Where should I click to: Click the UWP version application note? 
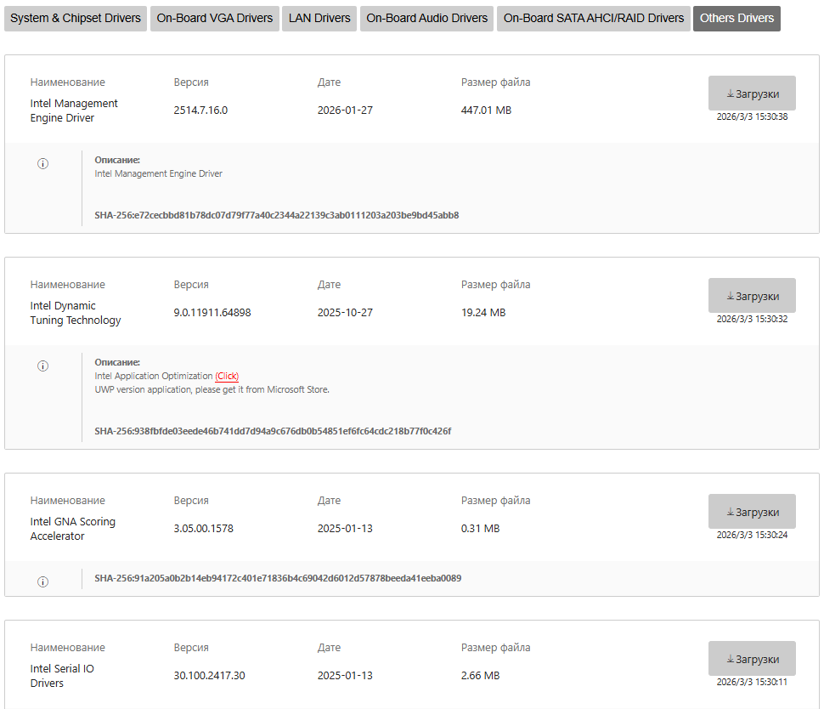point(212,389)
